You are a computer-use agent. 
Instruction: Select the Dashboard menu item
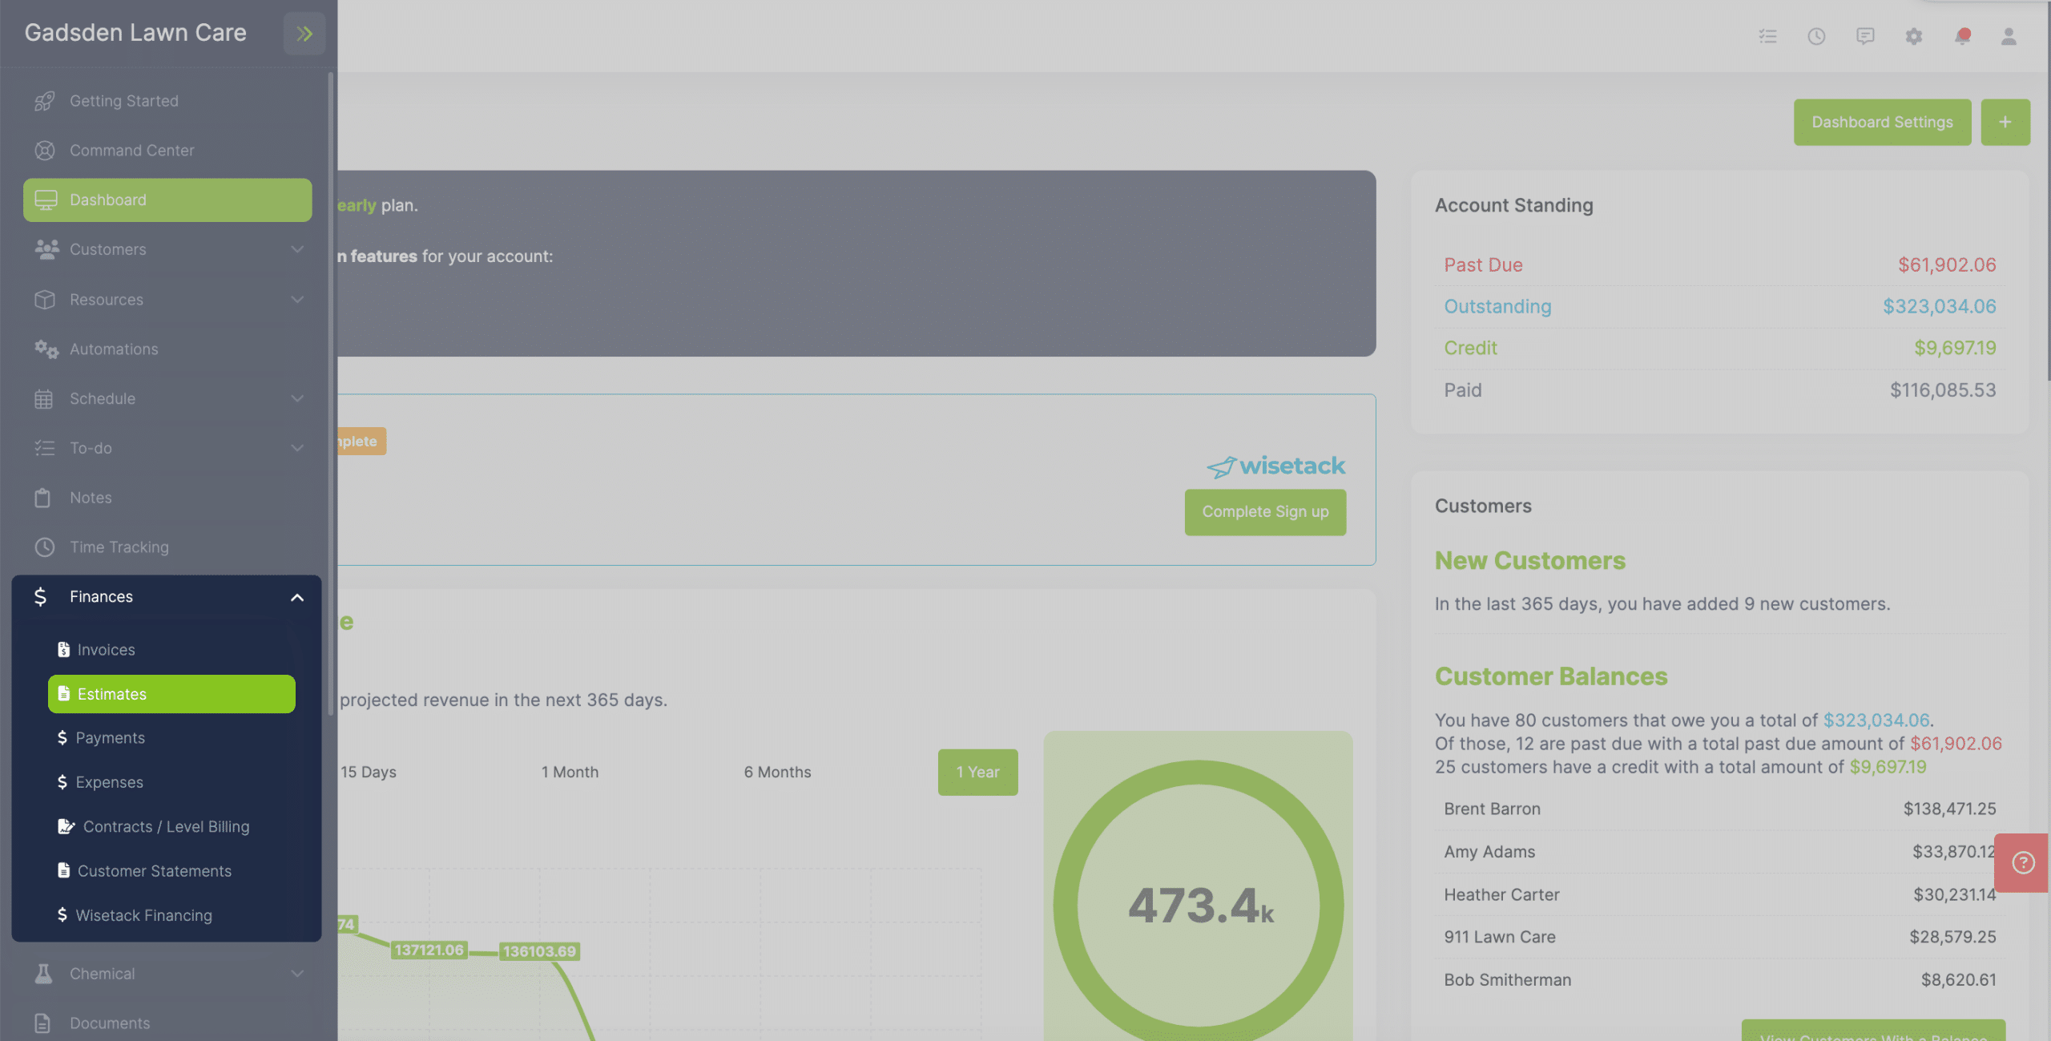(x=167, y=200)
